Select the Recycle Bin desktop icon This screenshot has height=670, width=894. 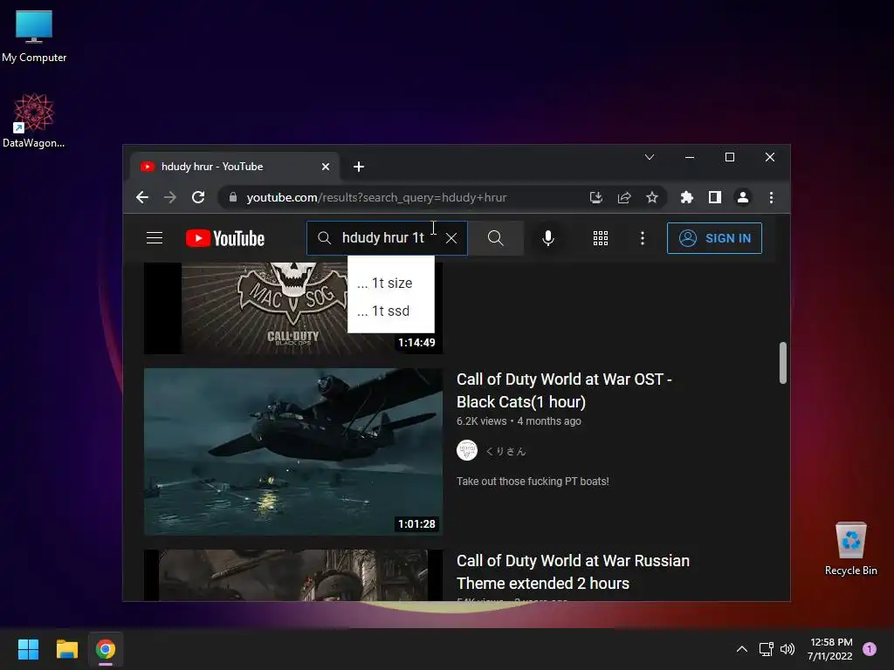(850, 549)
